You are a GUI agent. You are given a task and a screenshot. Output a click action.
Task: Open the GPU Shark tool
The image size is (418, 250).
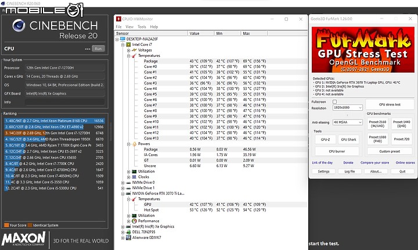(348, 140)
